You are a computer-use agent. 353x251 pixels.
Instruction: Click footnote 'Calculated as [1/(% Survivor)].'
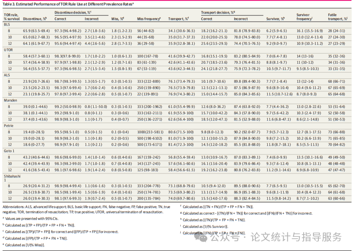205,227
